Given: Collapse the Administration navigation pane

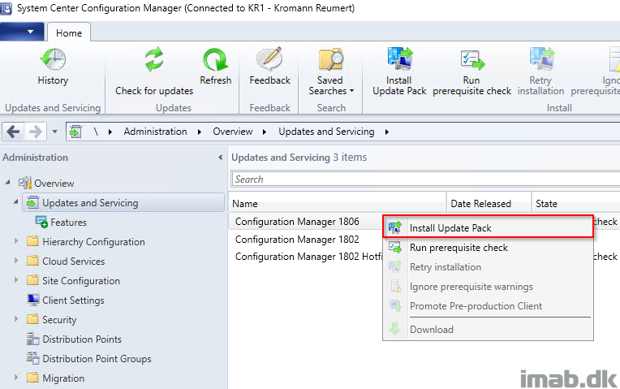Looking at the screenshot, I should pos(220,158).
